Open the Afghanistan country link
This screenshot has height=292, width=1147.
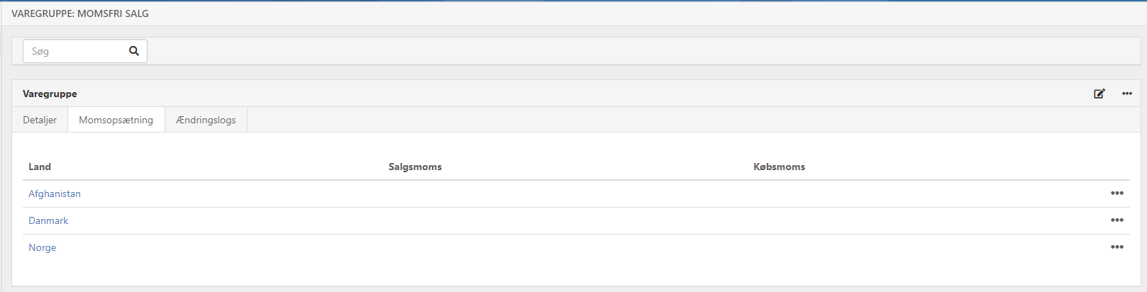click(x=55, y=193)
